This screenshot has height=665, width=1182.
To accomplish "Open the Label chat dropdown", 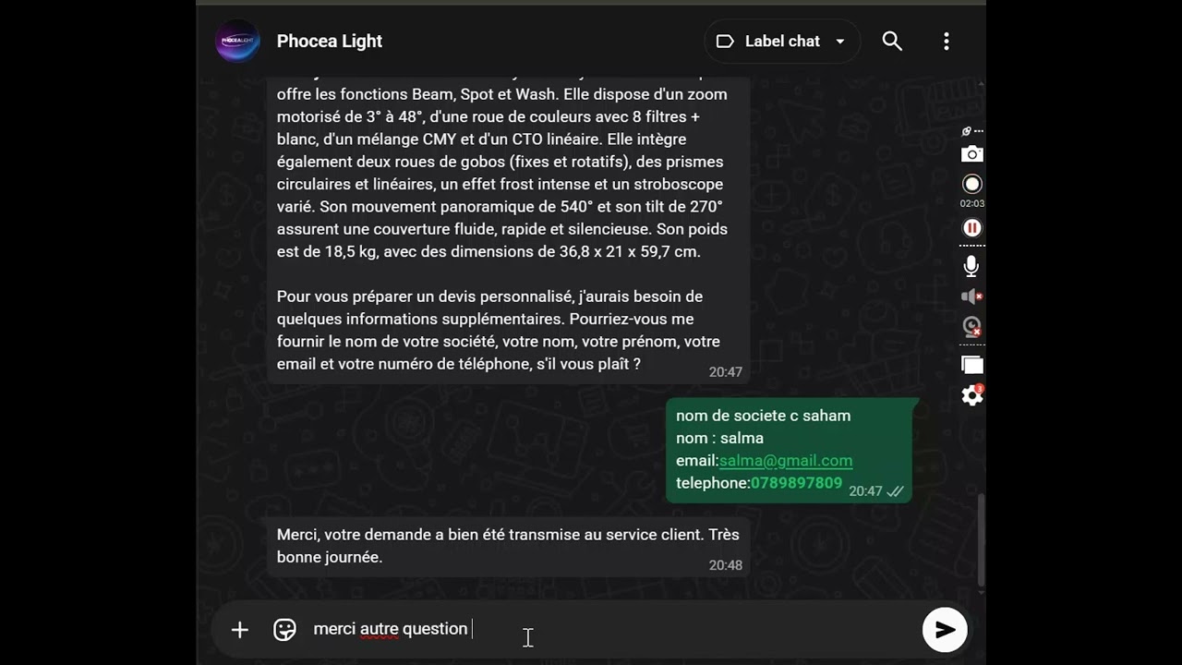I will click(782, 42).
